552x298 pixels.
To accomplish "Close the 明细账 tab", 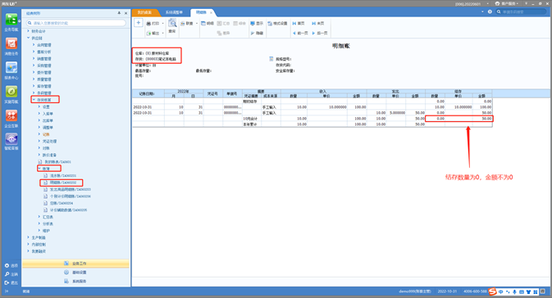I will [212, 12].
